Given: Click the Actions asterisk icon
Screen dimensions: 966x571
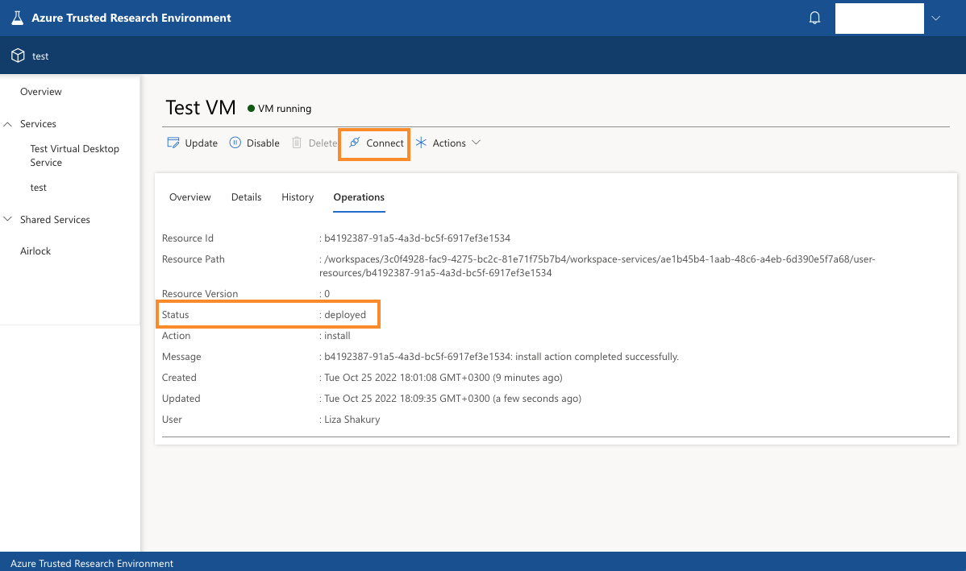Looking at the screenshot, I should 420,142.
